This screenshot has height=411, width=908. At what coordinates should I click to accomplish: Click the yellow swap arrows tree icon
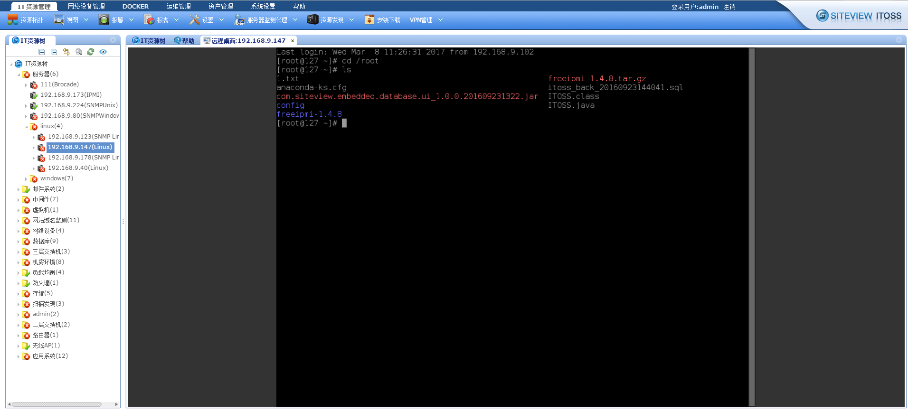66,52
